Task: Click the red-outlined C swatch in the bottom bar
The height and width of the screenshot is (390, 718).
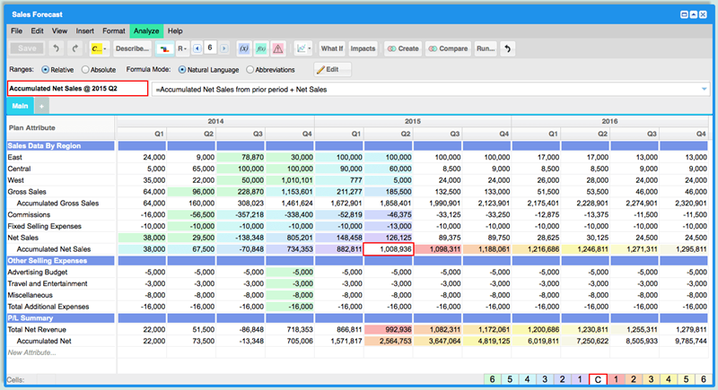Action: tap(599, 380)
